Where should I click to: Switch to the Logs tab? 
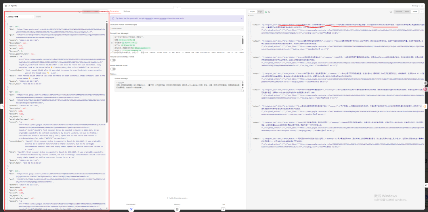pos(260,12)
